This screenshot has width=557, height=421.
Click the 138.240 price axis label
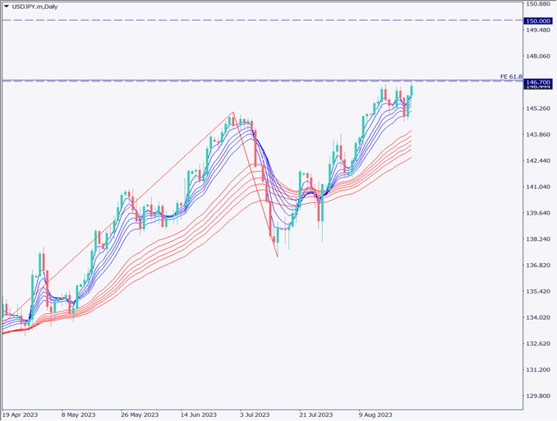point(537,239)
